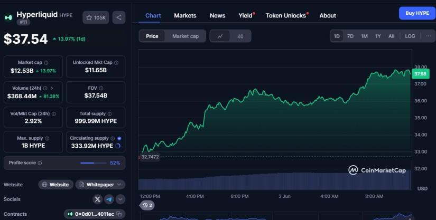The height and width of the screenshot is (220, 436).
Task: Click the 2.92% Vol/Mkt Cap value
Action: tap(33, 121)
